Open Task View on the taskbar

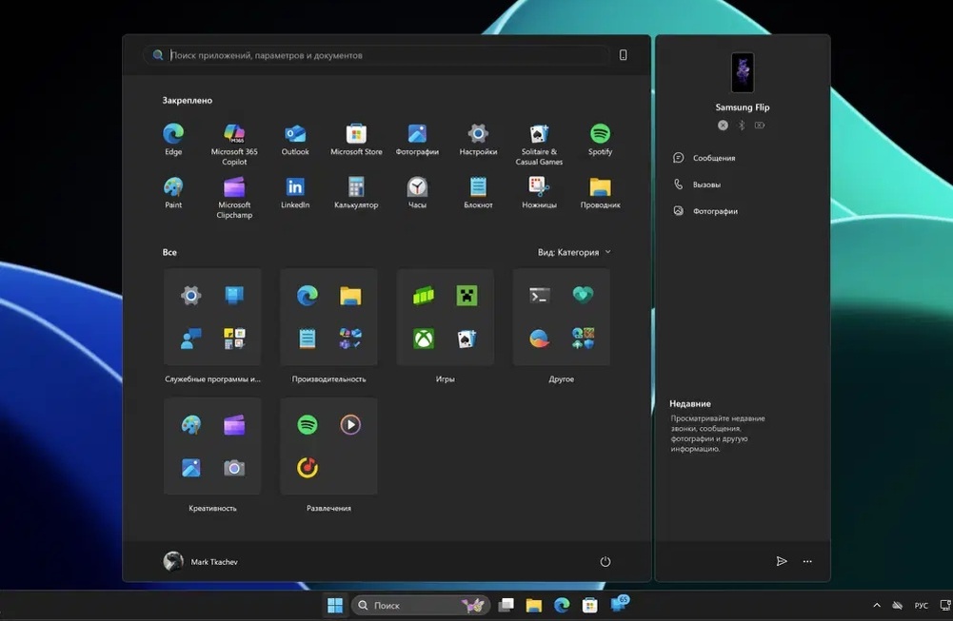coord(506,605)
